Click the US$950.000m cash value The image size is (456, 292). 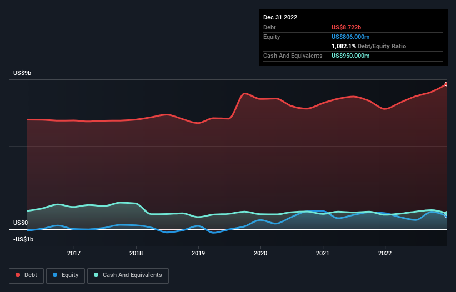click(x=350, y=56)
